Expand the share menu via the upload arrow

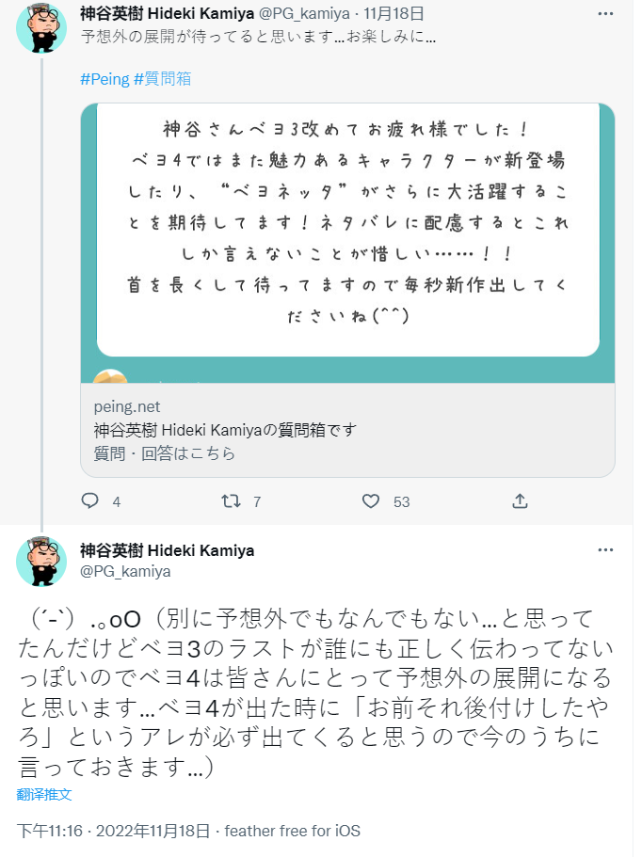[519, 501]
